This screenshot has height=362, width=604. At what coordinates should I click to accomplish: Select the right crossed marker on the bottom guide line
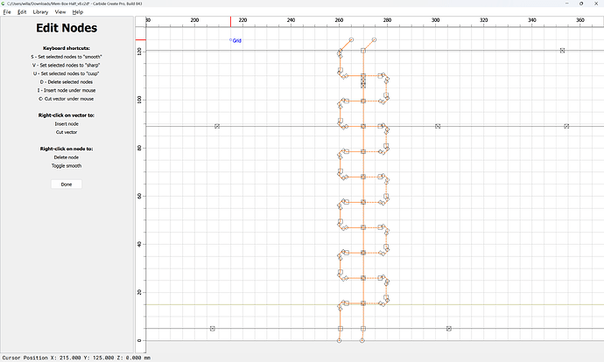449,329
